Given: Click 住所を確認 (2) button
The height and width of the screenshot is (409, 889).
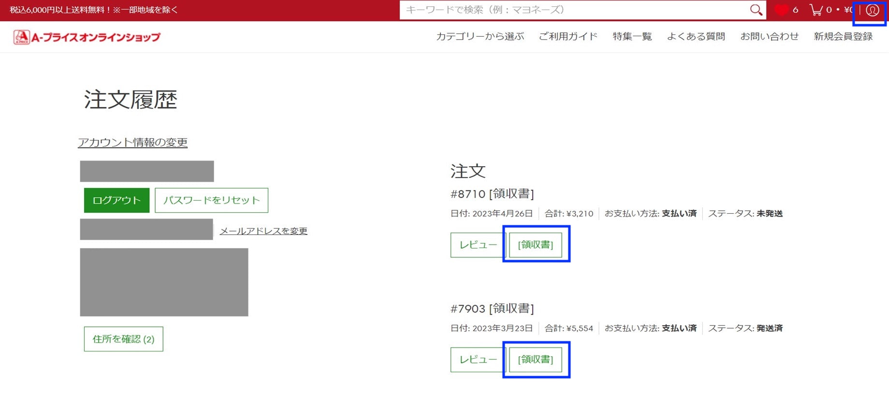Looking at the screenshot, I should [x=123, y=339].
